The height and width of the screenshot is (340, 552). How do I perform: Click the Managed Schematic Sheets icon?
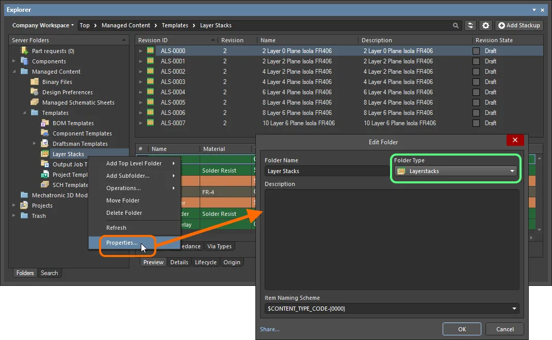(x=35, y=103)
